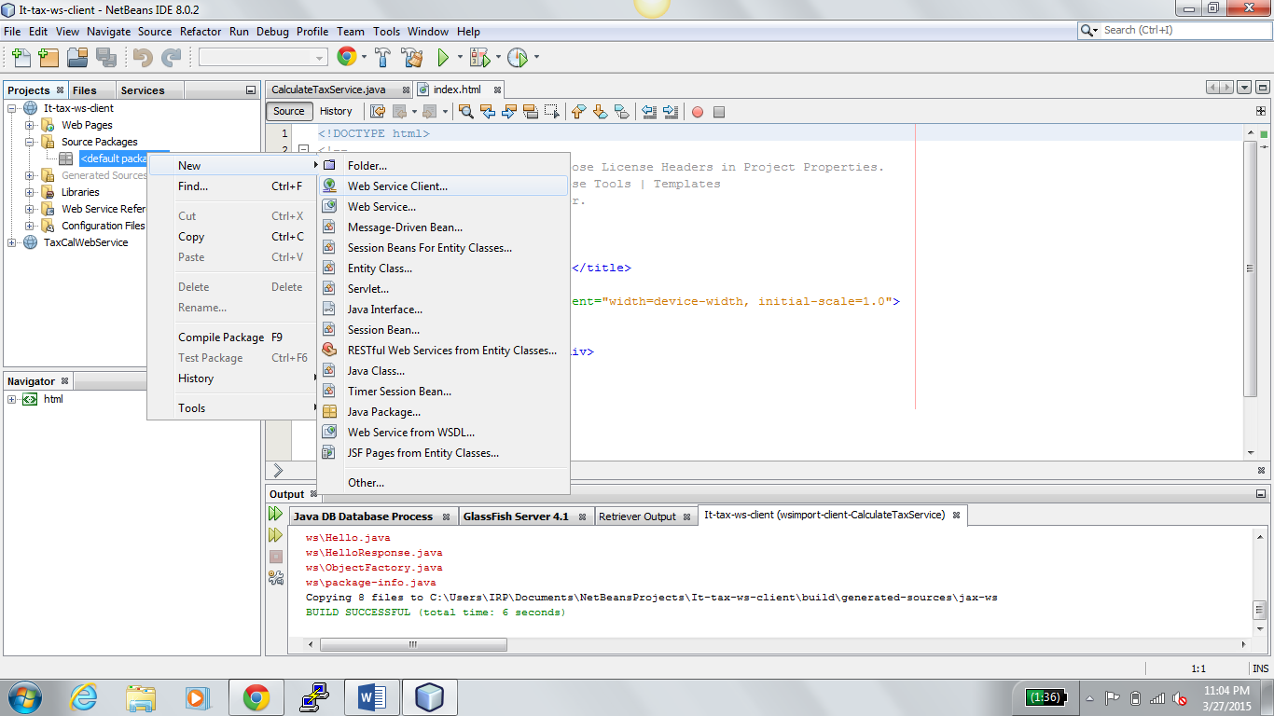Click the Output horizontal scrollbar
Image resolution: width=1274 pixels, height=716 pixels.
coord(413,644)
